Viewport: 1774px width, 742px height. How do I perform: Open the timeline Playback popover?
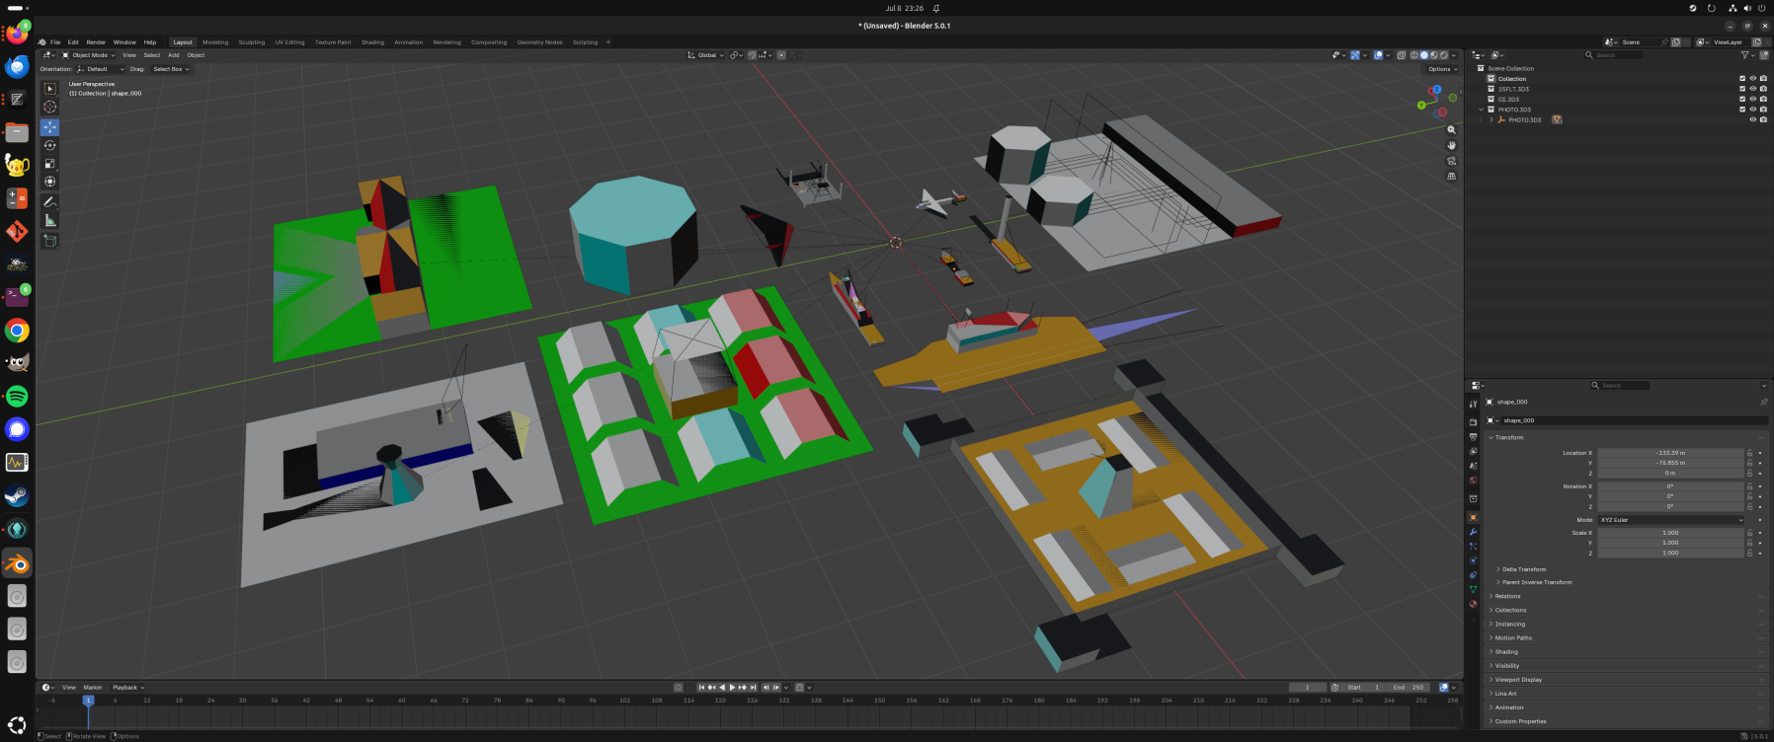[x=128, y=688]
